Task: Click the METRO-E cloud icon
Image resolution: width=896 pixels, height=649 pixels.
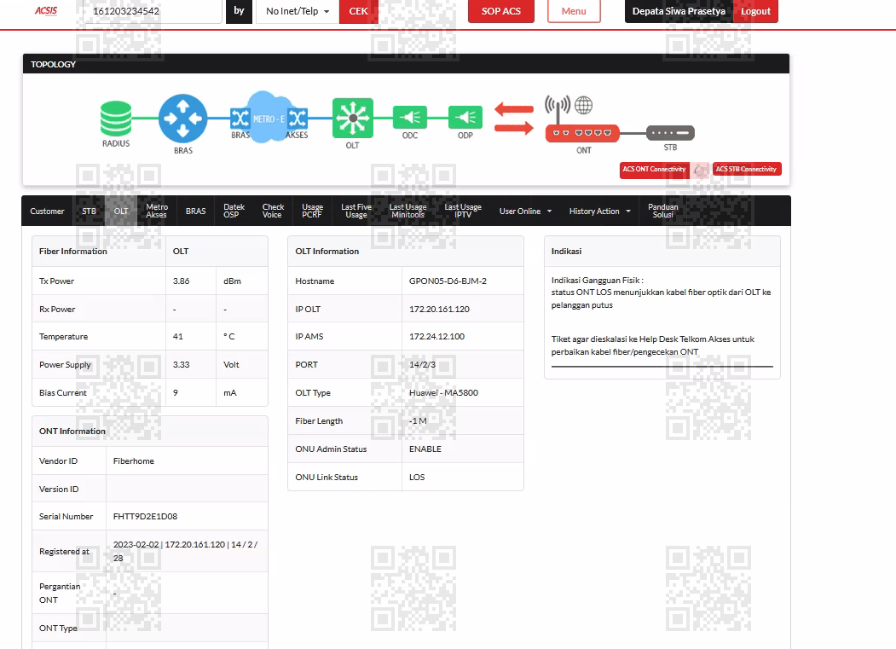Action: pos(269,118)
